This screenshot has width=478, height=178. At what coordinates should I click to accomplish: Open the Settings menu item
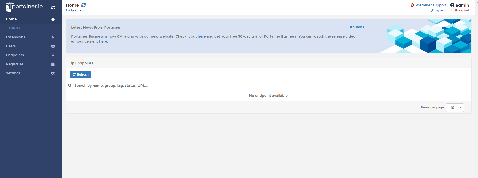point(31,73)
